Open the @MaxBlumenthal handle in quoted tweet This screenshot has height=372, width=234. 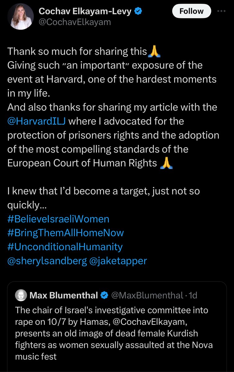[x=147, y=295]
